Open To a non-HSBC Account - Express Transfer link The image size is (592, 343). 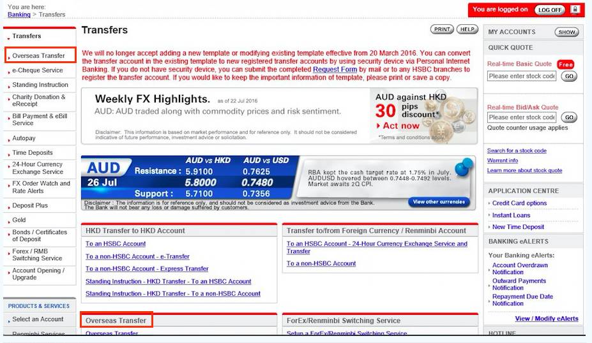pos(147,269)
